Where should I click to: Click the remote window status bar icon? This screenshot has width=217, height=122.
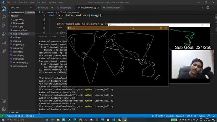2,116
